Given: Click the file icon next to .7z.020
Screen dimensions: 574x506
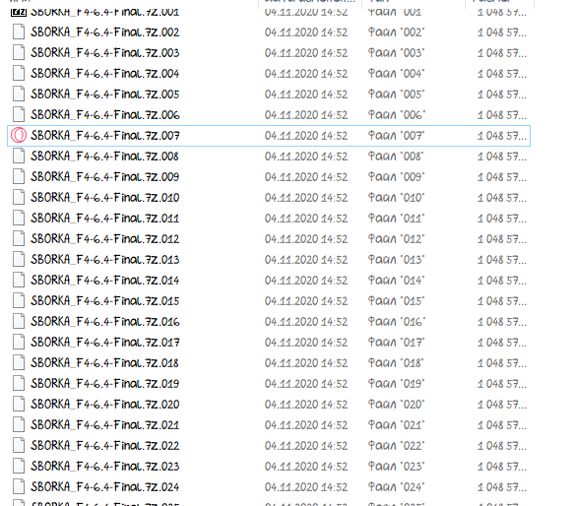Looking at the screenshot, I should click(x=19, y=404).
